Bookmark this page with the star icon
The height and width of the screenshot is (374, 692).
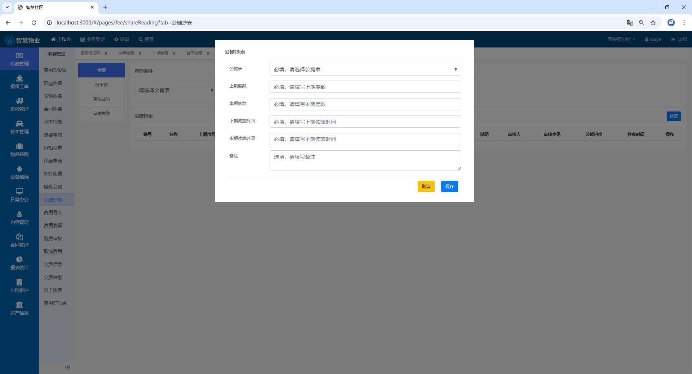coord(653,23)
